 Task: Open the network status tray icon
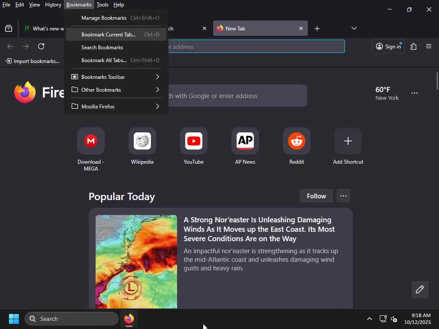point(383,319)
